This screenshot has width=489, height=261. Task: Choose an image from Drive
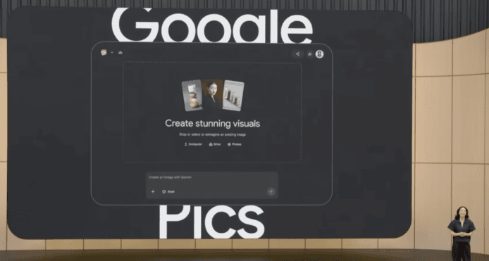click(x=215, y=144)
